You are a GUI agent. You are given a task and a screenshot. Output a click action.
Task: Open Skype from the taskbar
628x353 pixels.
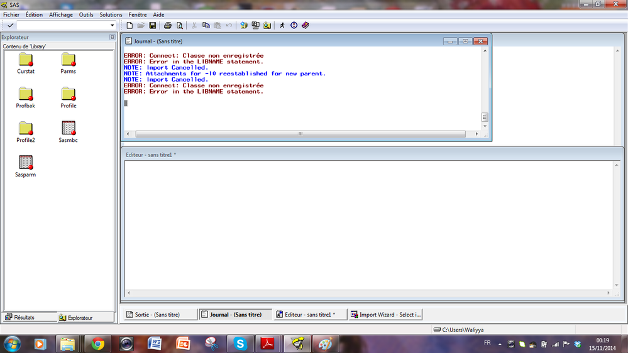click(x=240, y=344)
